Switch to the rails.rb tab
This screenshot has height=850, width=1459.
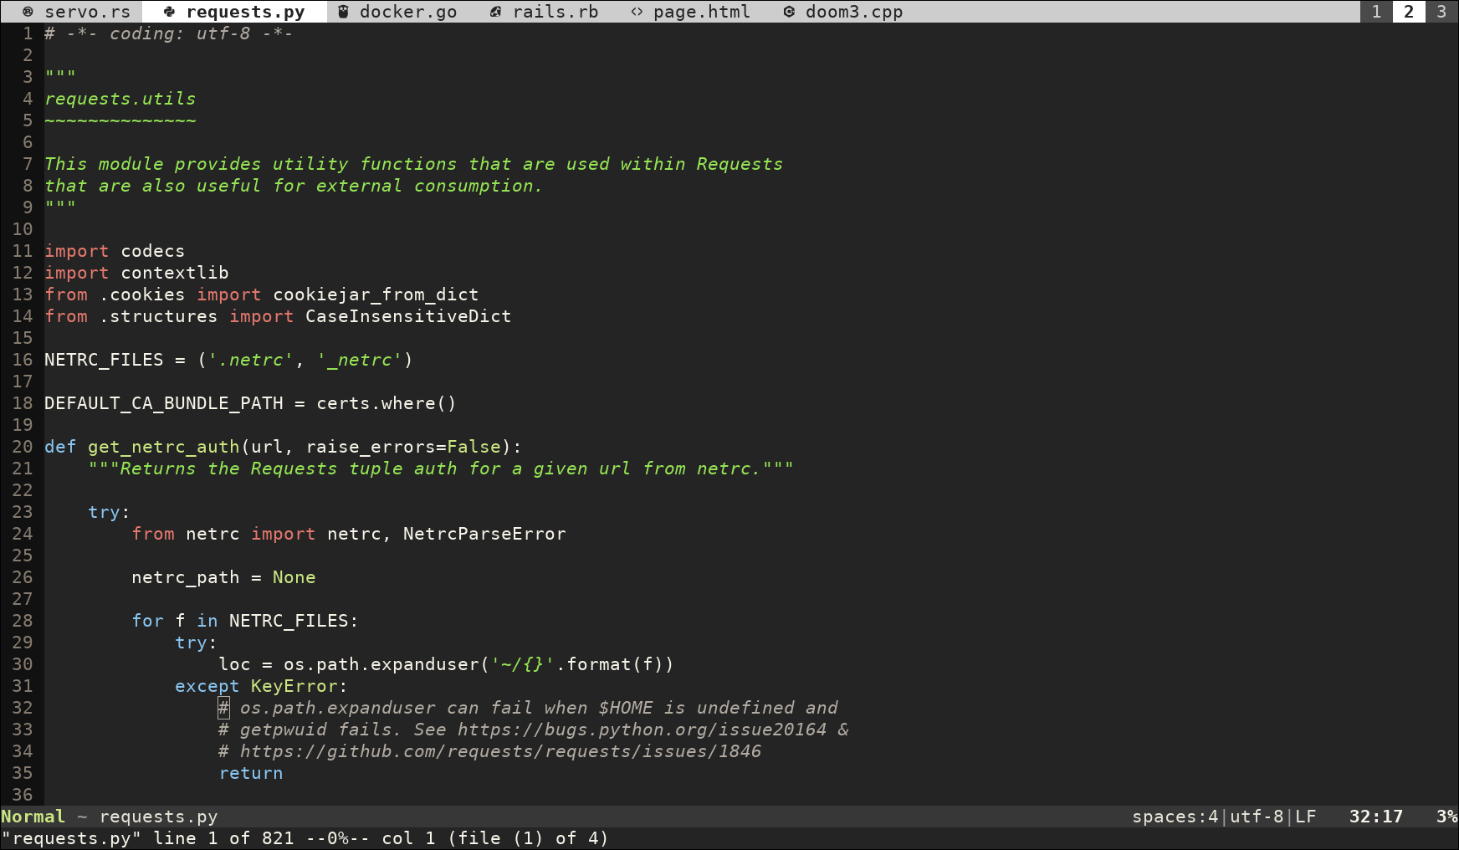(545, 12)
